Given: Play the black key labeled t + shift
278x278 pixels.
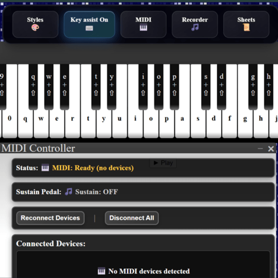Looking at the screenshot, I should click(x=96, y=87).
